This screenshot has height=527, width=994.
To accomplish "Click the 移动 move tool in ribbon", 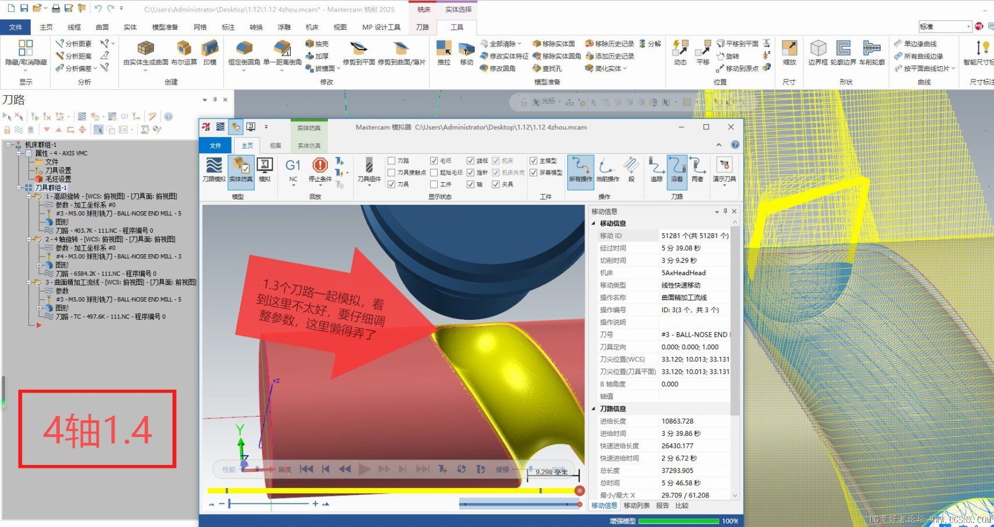I will point(466,53).
